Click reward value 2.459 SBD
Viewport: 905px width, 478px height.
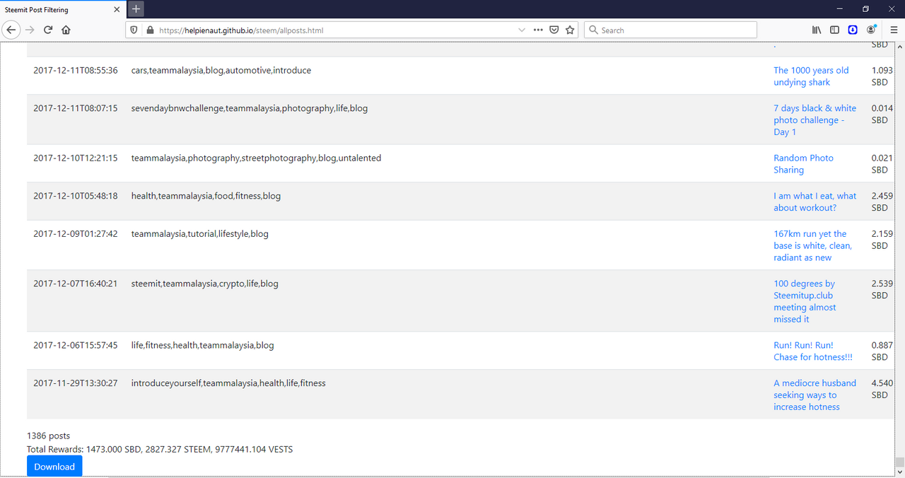[x=882, y=202]
